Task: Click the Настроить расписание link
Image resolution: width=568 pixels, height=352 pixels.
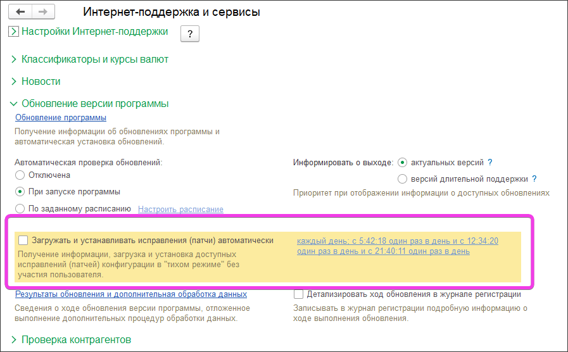Action: [x=180, y=210]
